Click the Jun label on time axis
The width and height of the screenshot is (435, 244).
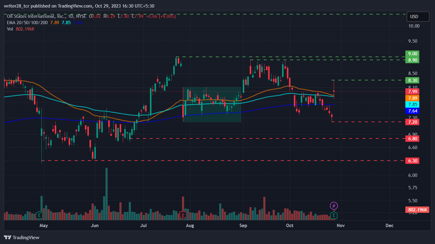95,226
